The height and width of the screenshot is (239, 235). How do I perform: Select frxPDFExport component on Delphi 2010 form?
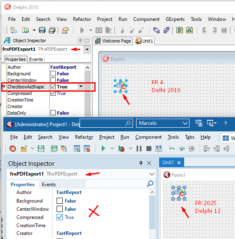tap(121, 86)
